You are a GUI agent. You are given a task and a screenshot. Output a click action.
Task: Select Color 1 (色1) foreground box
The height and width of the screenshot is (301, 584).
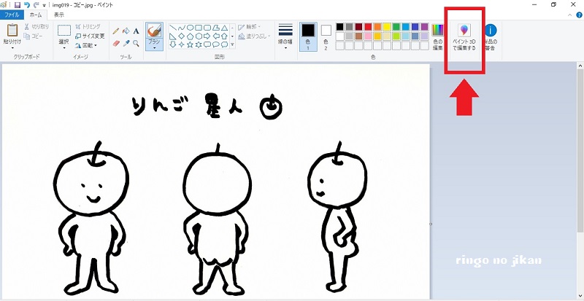[308, 36]
